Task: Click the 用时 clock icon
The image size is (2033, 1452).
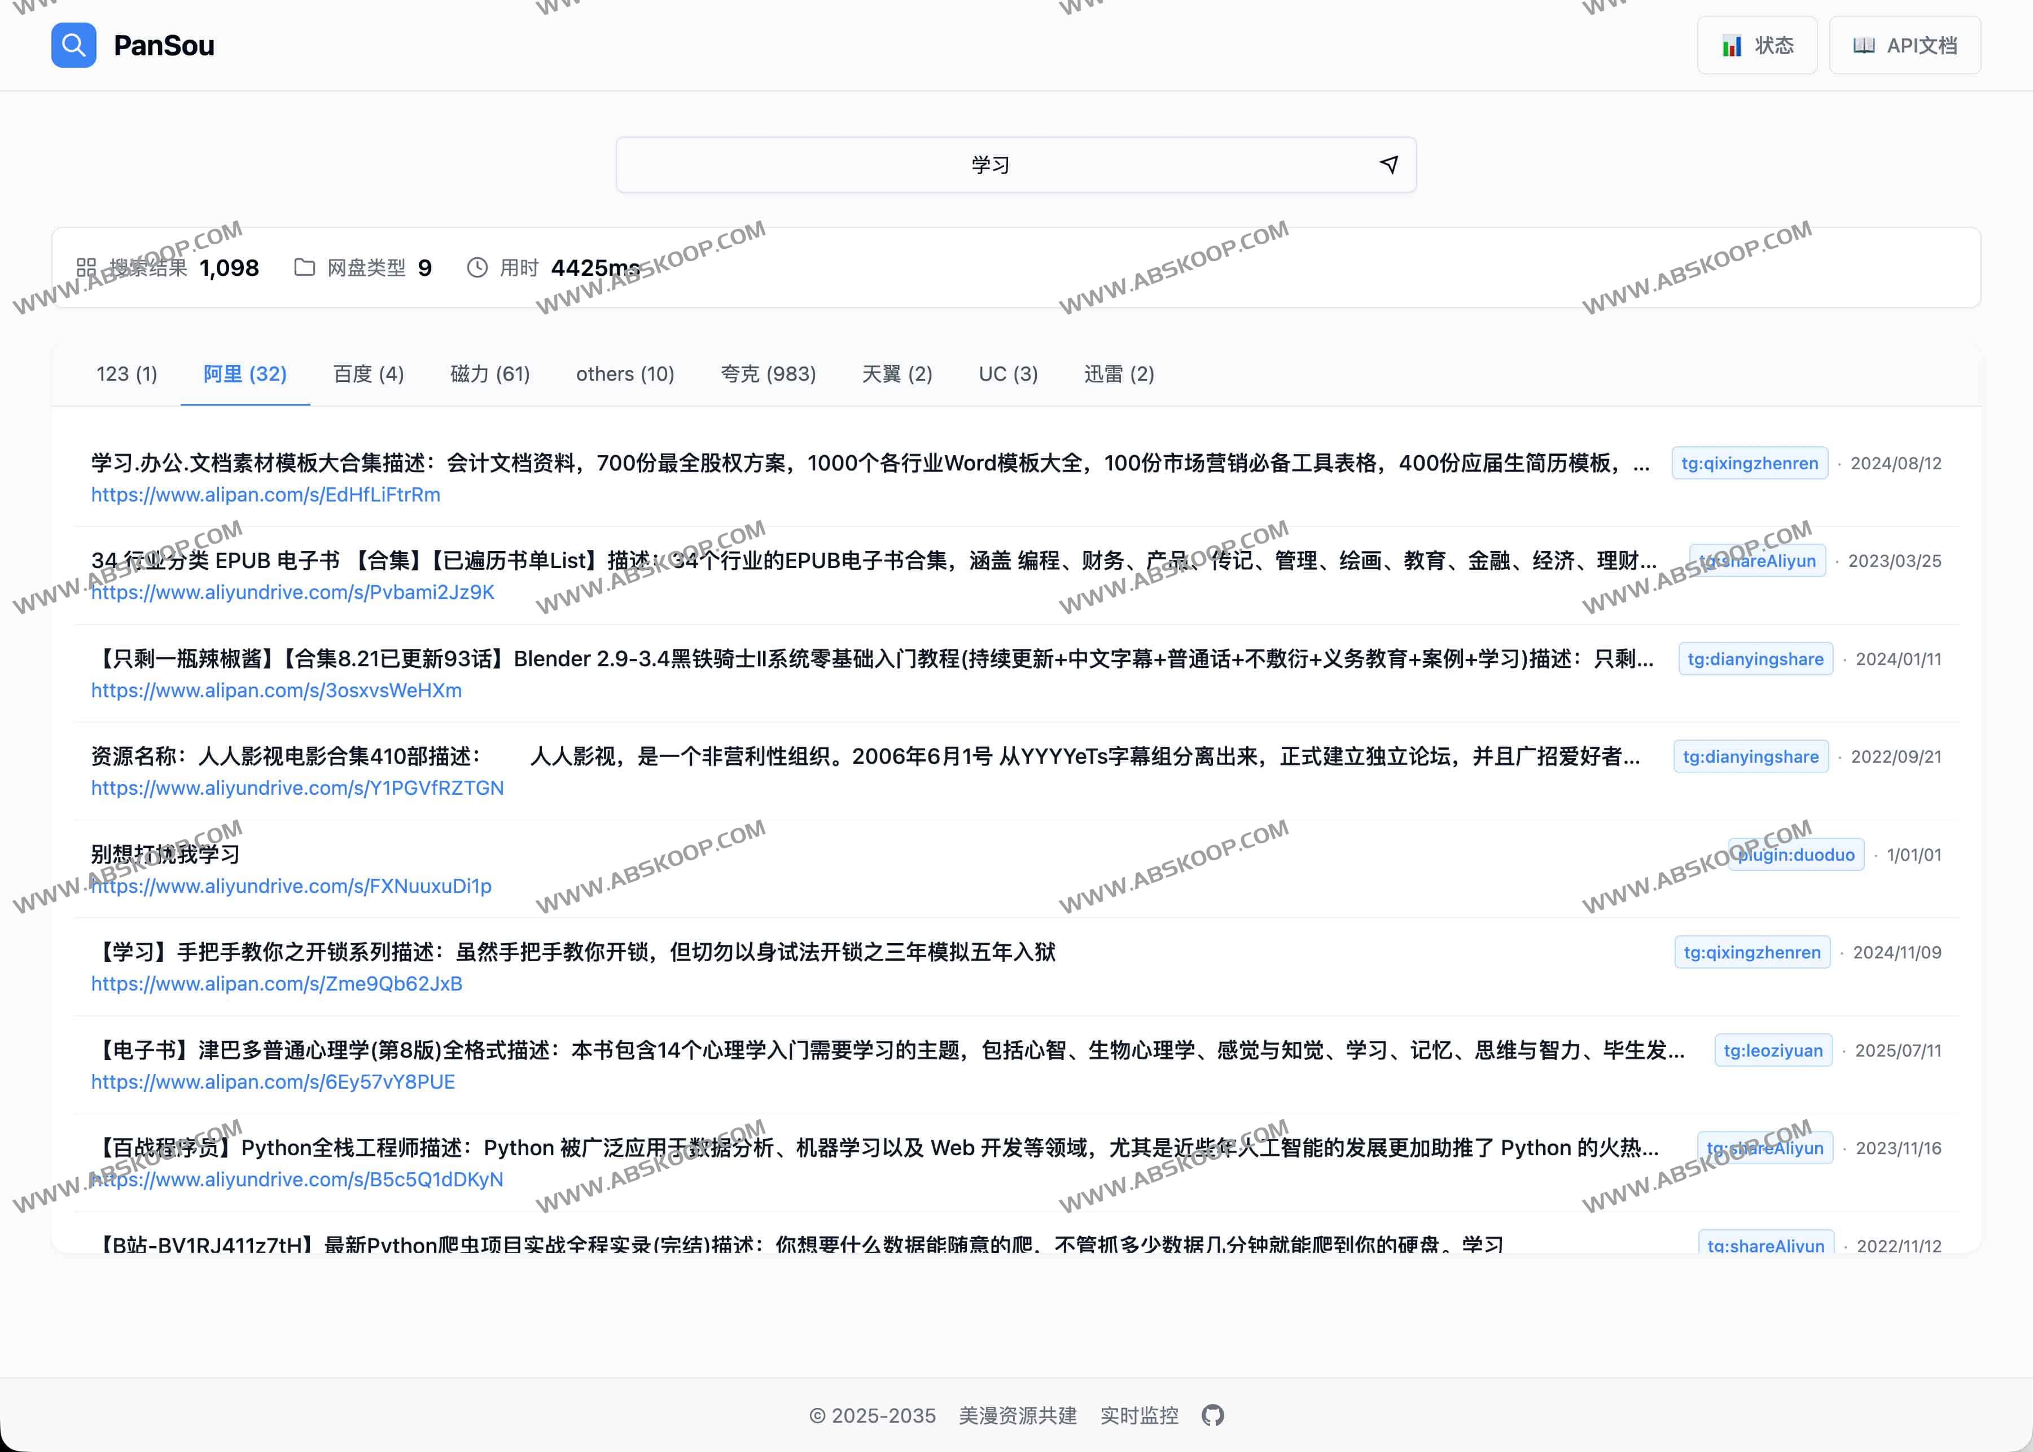Action: 477,267
